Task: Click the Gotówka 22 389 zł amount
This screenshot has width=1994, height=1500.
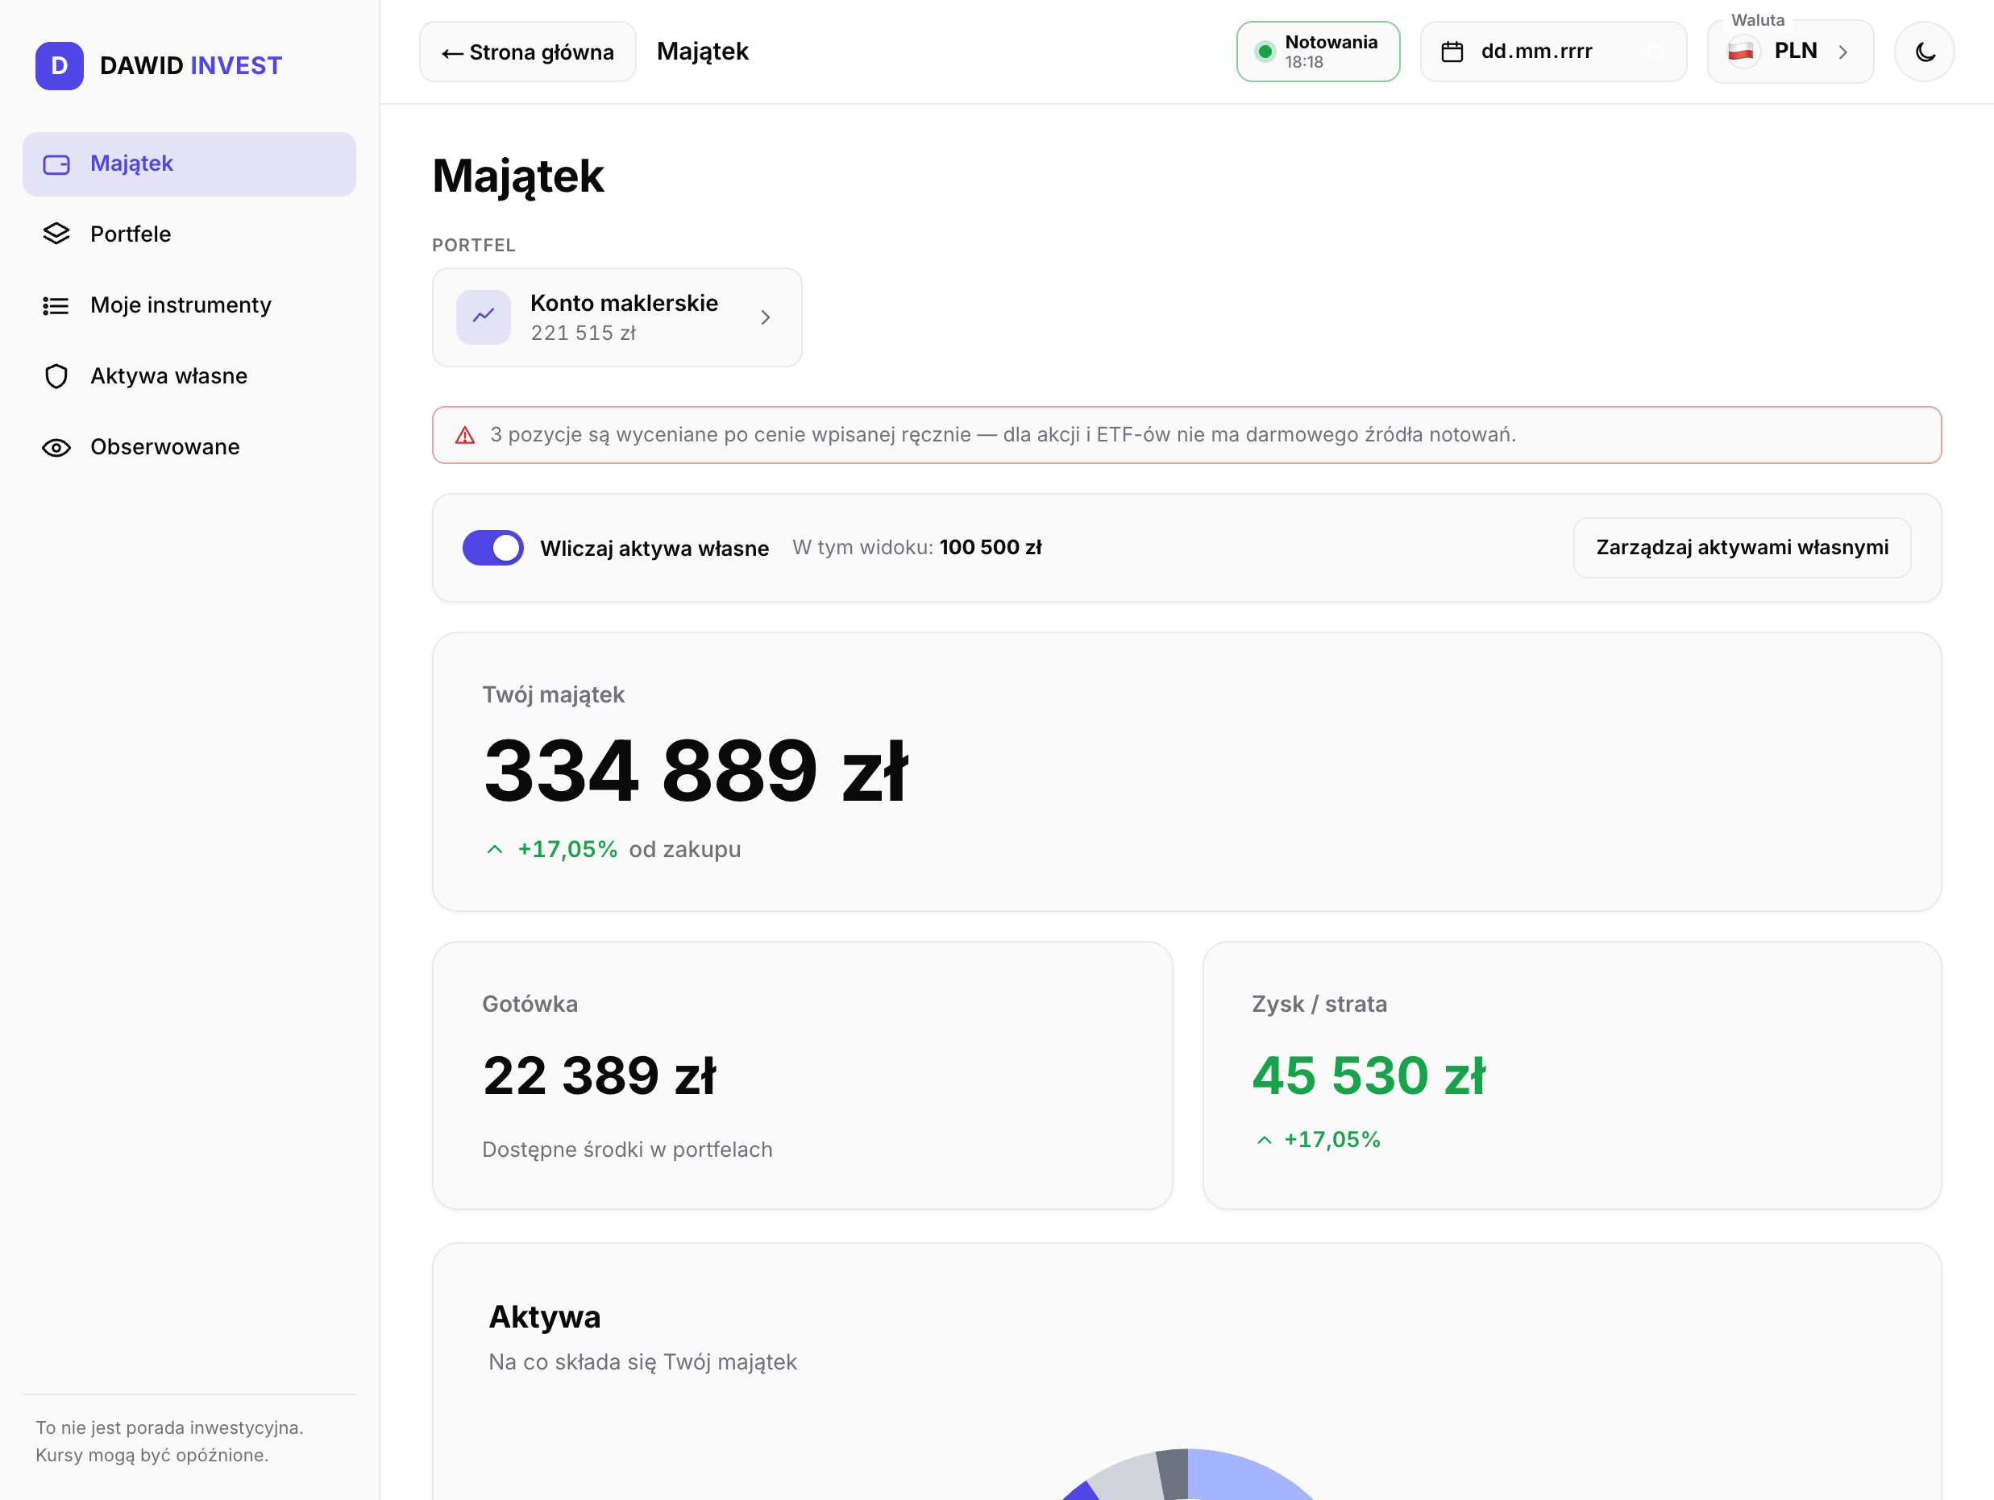Action: pyautogui.click(x=600, y=1075)
